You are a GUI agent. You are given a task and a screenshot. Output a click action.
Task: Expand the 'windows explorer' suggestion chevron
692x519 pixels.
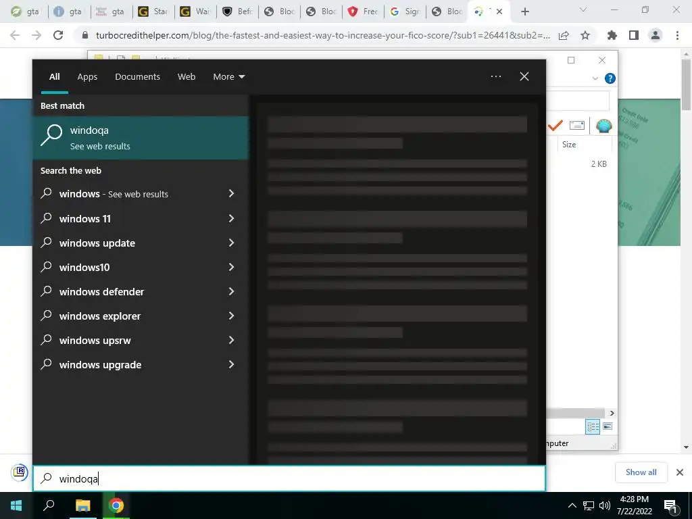coord(231,316)
